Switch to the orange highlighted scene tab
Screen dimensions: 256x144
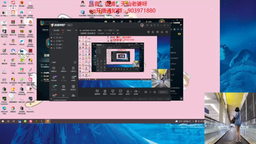pos(63,30)
